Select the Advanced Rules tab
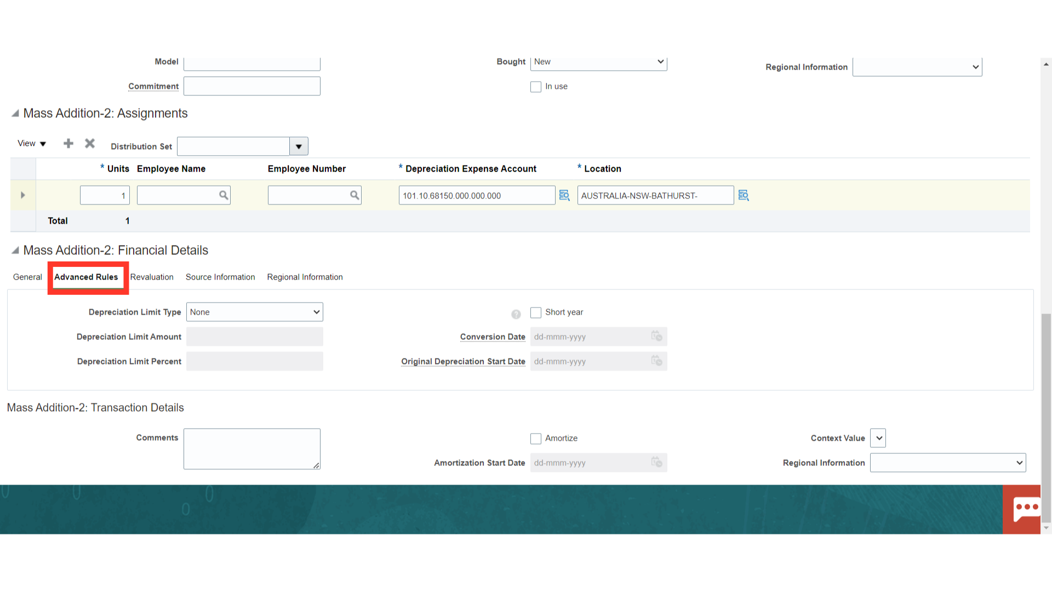Screen dimensions: 1052x592 [x=86, y=277]
